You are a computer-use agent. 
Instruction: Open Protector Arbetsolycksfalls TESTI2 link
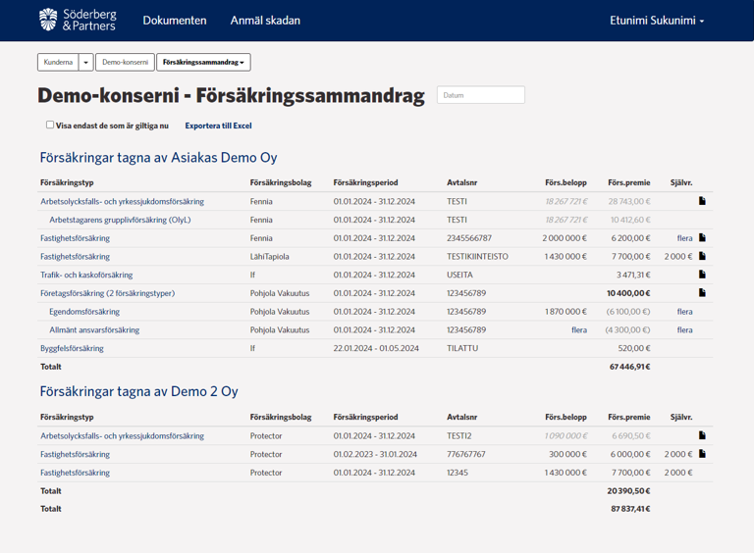(122, 436)
